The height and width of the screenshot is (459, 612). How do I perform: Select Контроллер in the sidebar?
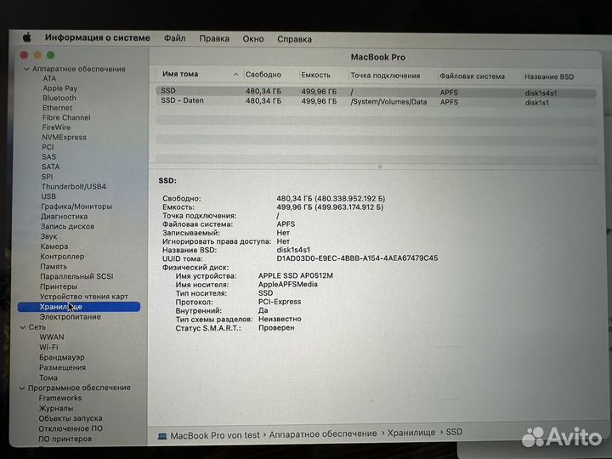tap(62, 257)
